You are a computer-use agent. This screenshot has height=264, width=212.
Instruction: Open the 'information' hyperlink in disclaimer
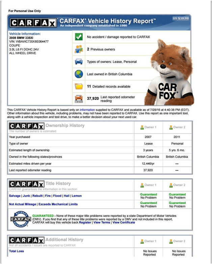pos(87,110)
